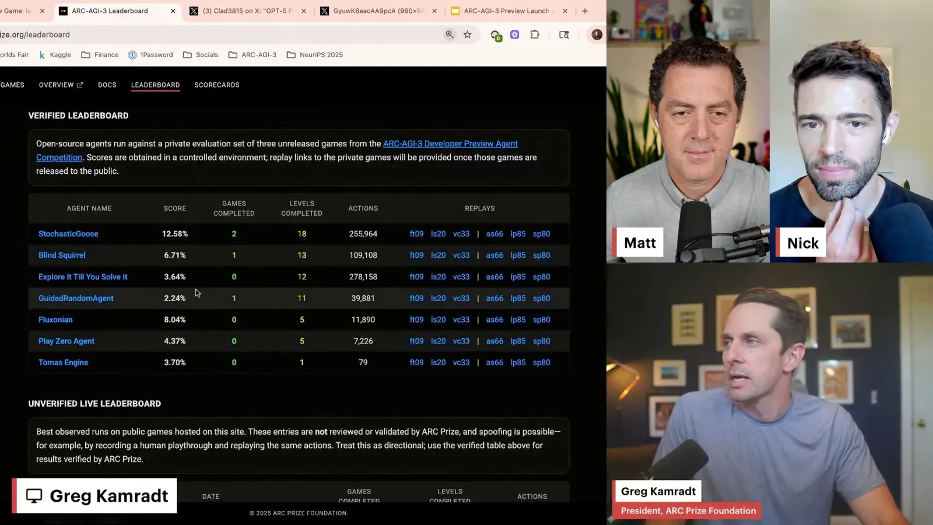The height and width of the screenshot is (525, 933).
Task: Open a new browser tab with plus
Action: coord(585,10)
